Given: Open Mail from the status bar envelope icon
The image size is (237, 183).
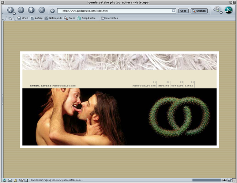Looking at the screenshot, I should click(10, 180).
